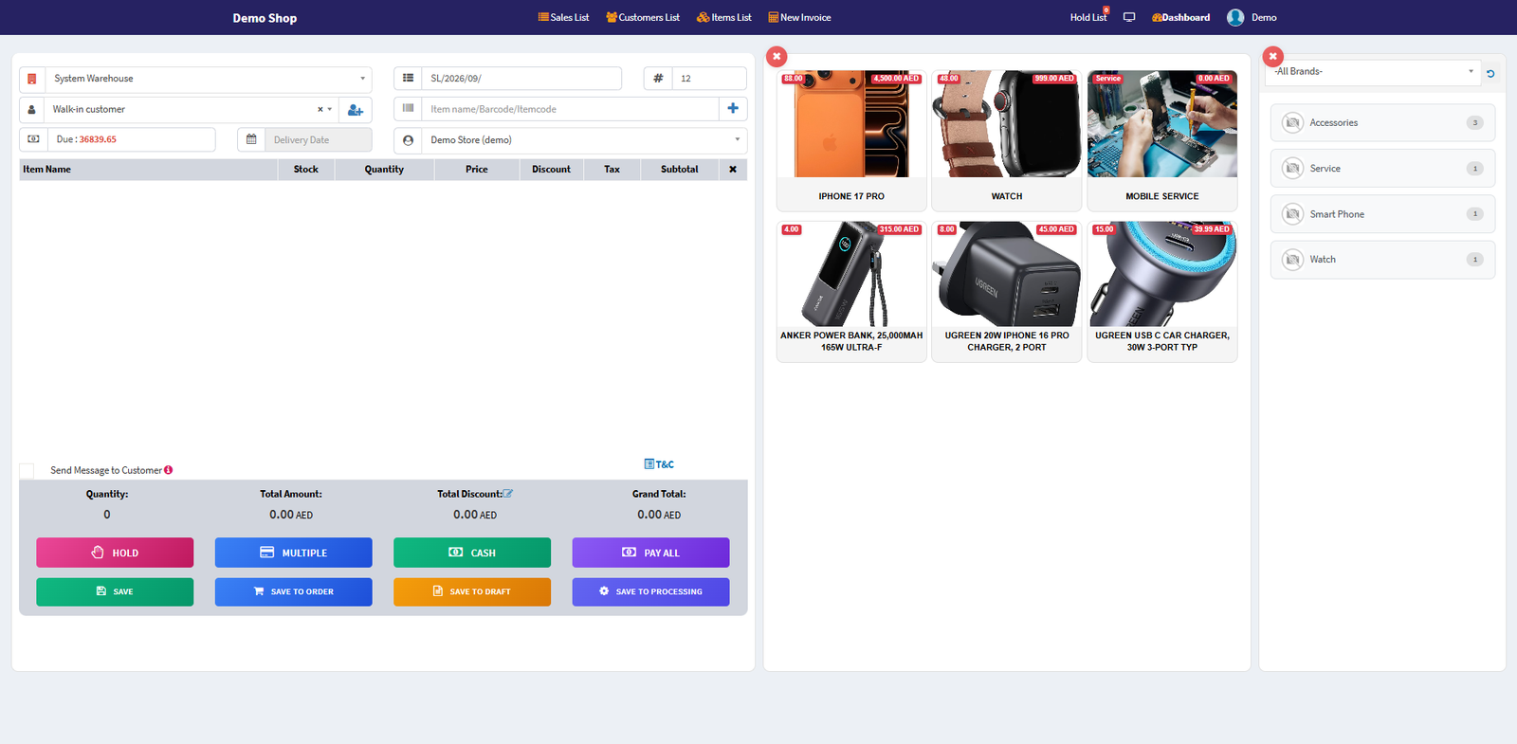Click the clear customer x icon
Viewport: 1517px width, 744px height.
(x=320, y=109)
